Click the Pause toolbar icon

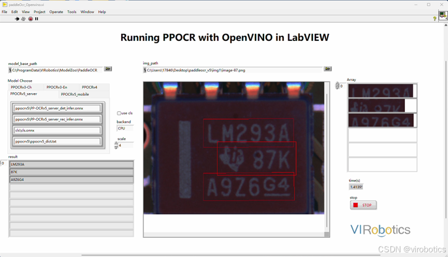pyautogui.click(x=37, y=19)
